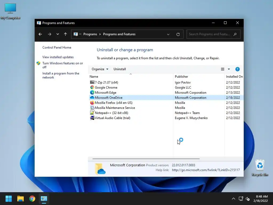Click the horizontal scrollbar of the list
The width and height of the screenshot is (273, 205).
[146, 159]
